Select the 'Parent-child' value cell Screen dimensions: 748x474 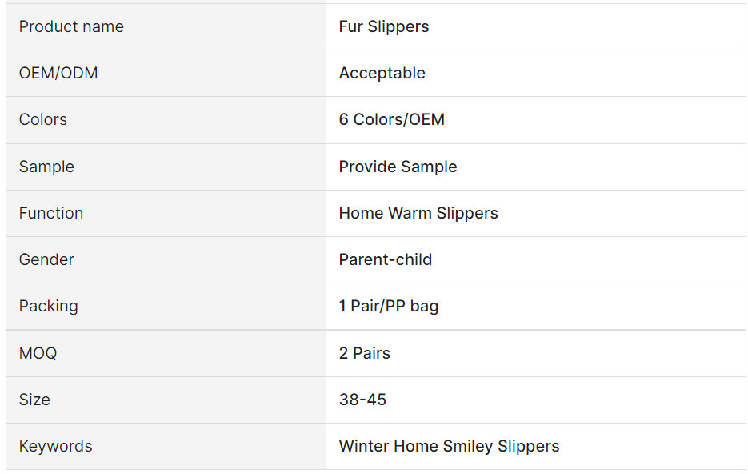385,259
